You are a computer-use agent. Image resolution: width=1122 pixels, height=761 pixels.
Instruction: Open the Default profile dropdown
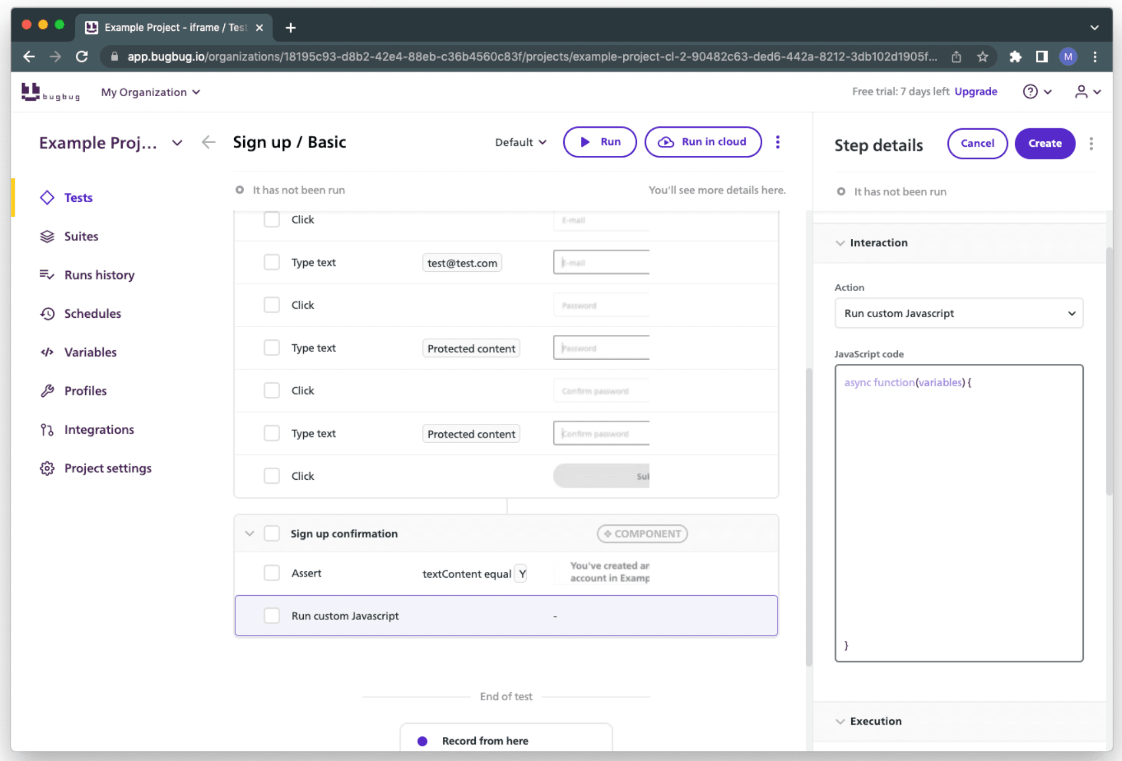(521, 142)
